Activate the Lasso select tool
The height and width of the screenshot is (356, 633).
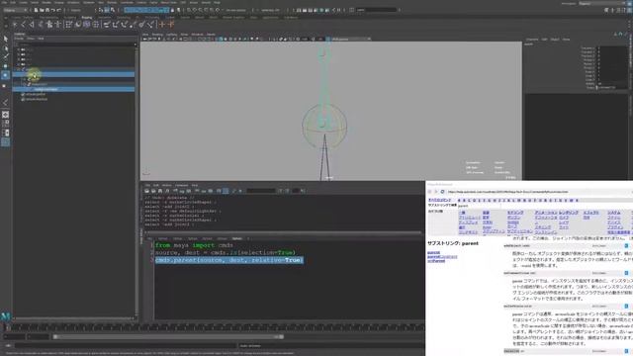pyautogui.click(x=5, y=48)
